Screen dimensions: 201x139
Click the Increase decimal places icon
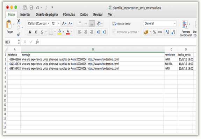pos(167,32)
